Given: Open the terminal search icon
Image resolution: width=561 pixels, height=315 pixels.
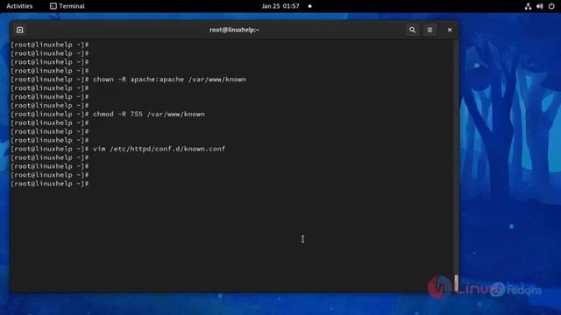Looking at the screenshot, I should pyautogui.click(x=412, y=30).
